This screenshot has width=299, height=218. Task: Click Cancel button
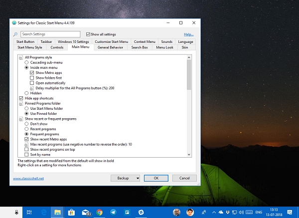tap(184, 178)
